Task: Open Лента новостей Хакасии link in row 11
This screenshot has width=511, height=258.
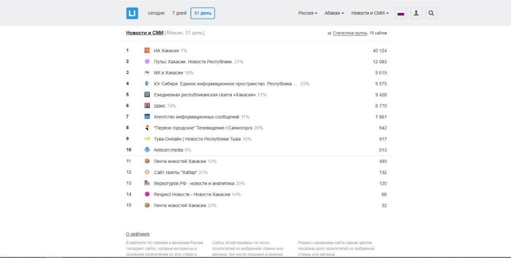Action: tap(180, 161)
